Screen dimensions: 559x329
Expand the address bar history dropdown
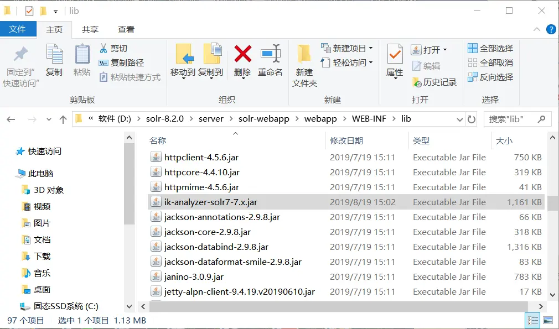coord(459,118)
